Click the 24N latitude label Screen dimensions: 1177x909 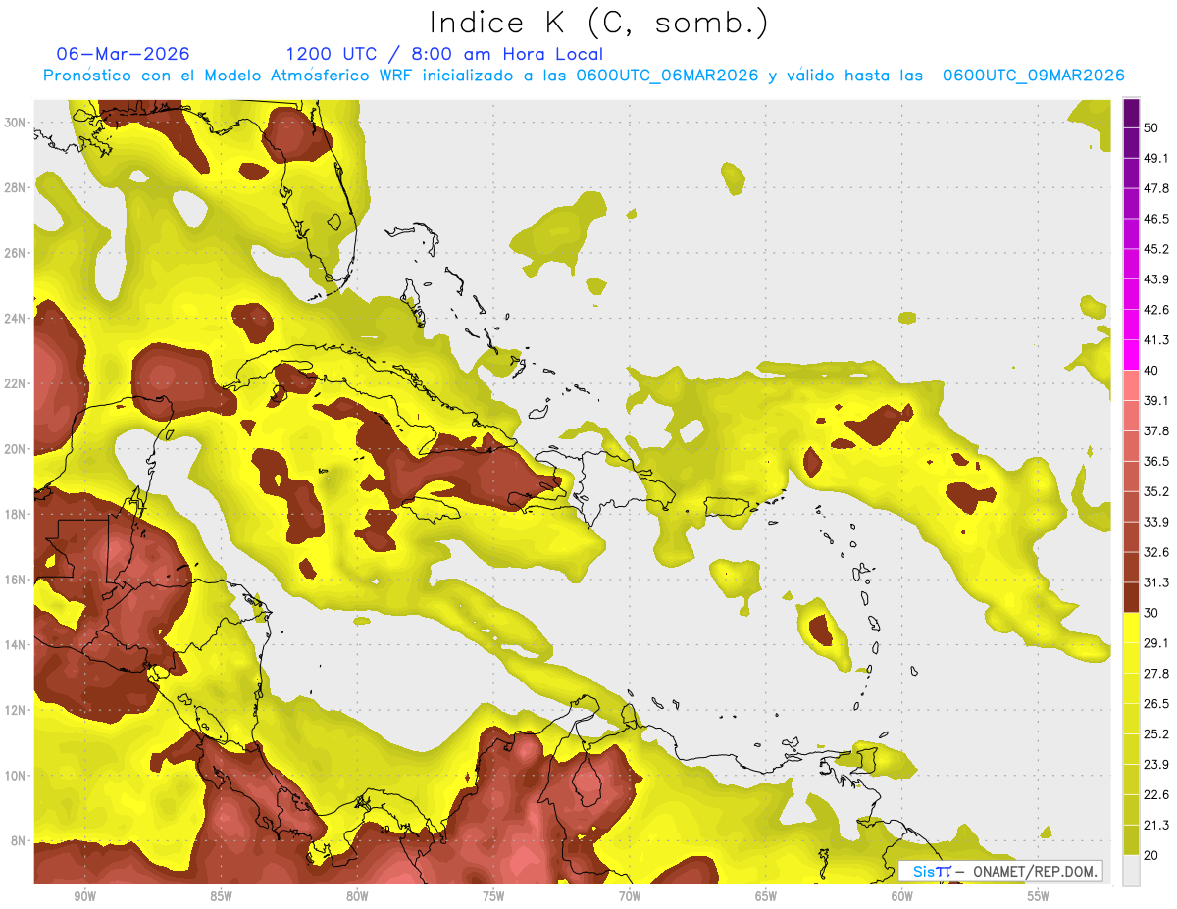tap(15, 319)
